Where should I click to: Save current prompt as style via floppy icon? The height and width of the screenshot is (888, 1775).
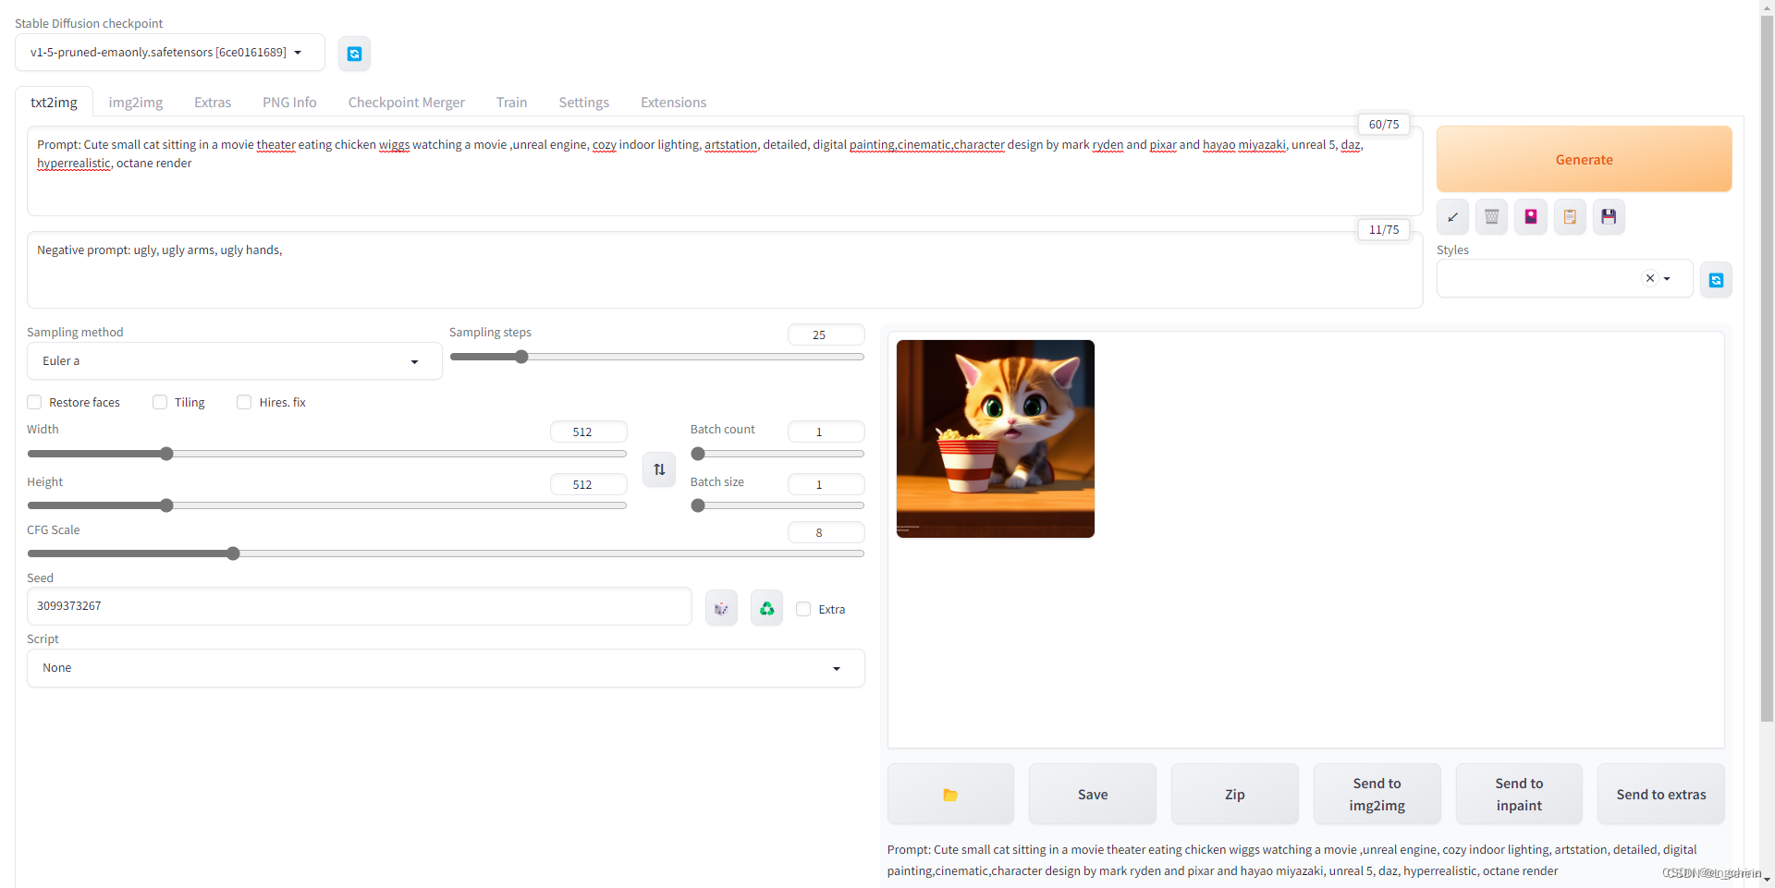1609,217
